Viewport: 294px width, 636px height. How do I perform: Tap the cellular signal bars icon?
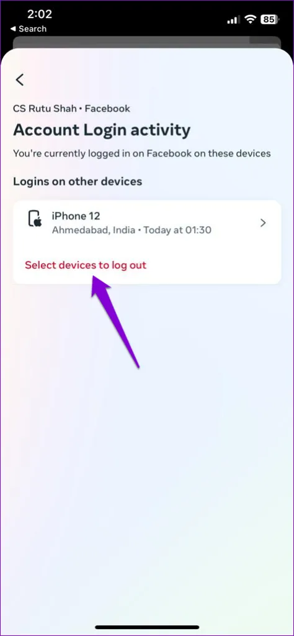click(x=233, y=19)
